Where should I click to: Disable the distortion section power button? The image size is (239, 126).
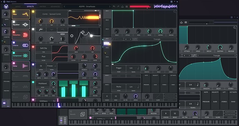(33, 47)
